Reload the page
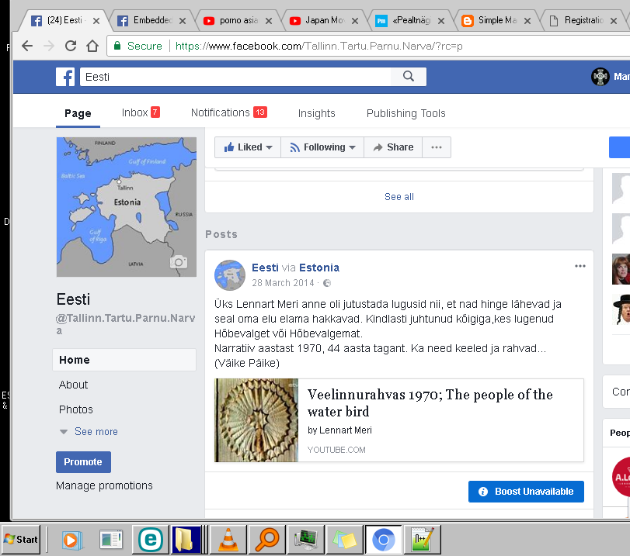 coord(71,46)
